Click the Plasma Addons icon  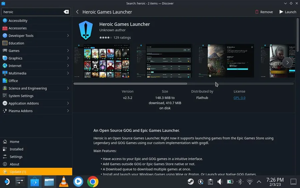click(5, 111)
